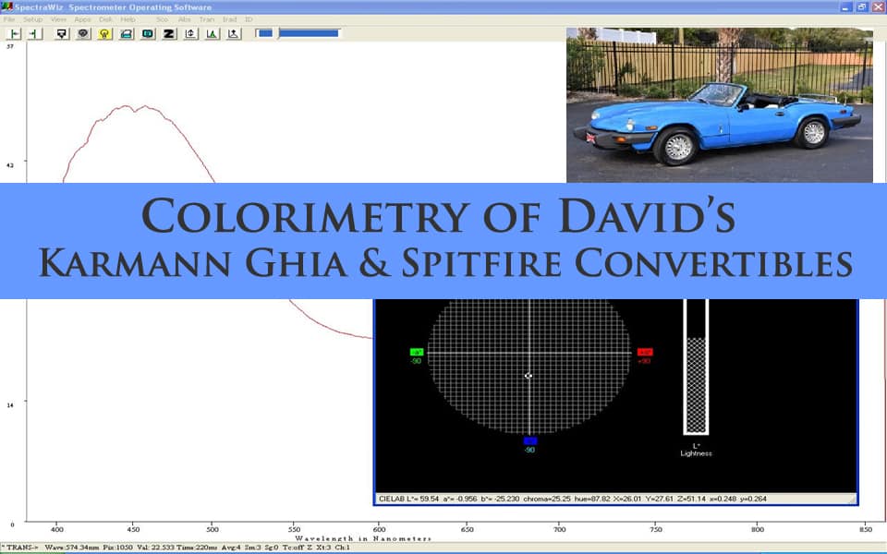Click the gray eye-shaped toolbar icon
Image resolution: width=887 pixels, height=554 pixels.
83,34
